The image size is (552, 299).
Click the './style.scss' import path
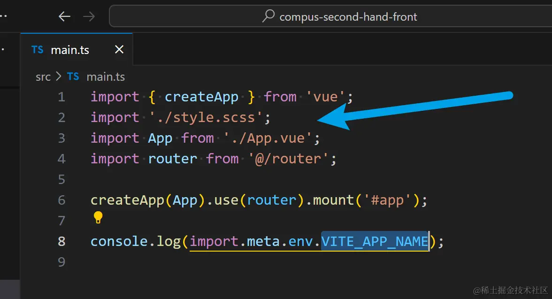[x=206, y=118]
